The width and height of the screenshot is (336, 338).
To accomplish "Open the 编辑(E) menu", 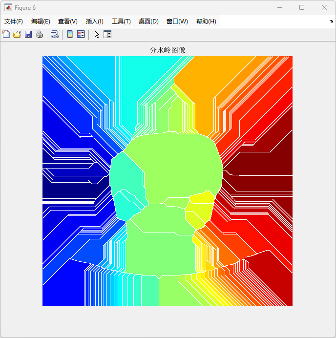I will click(x=41, y=21).
